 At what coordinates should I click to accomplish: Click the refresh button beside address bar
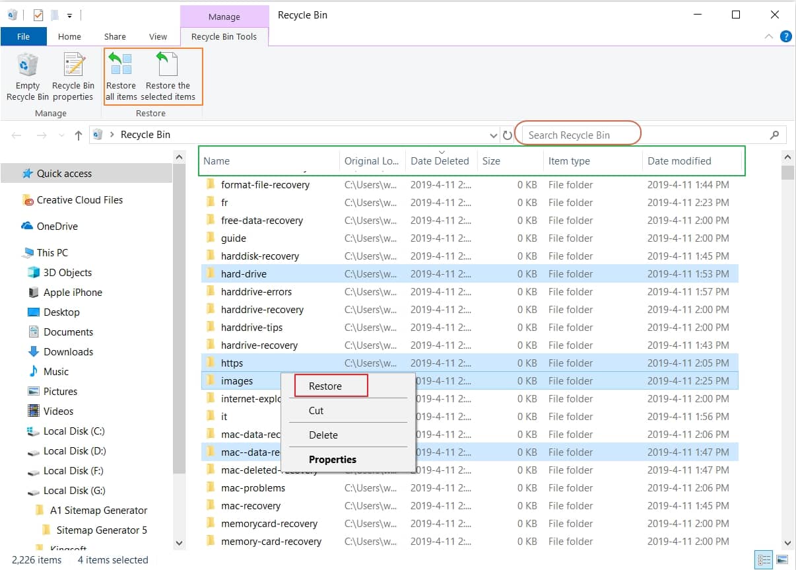tap(507, 135)
